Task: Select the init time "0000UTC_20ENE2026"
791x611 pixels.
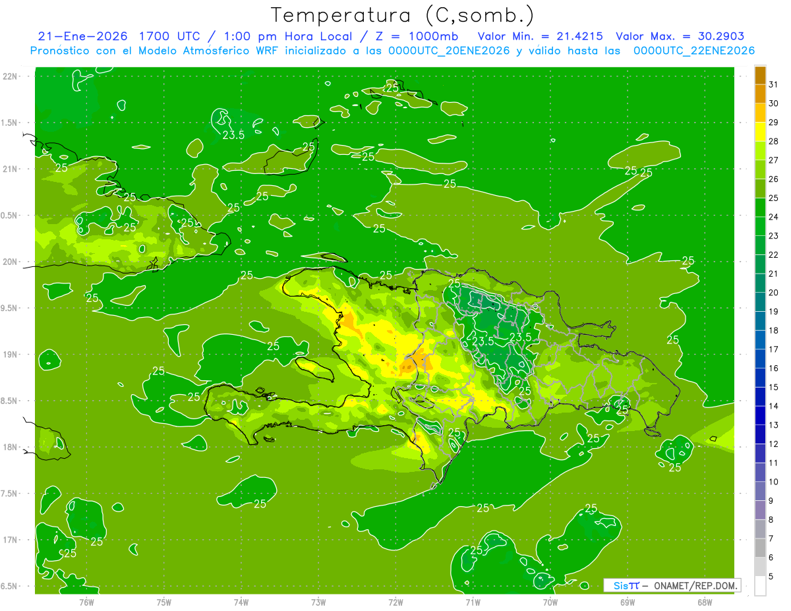Action: pyautogui.click(x=449, y=51)
